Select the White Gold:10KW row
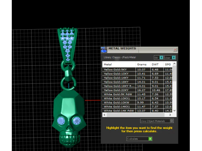The width and height of the screenshot is (202, 151). pyautogui.click(x=137, y=102)
